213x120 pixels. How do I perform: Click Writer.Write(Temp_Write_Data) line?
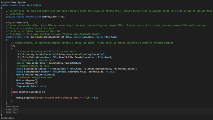[36, 75]
